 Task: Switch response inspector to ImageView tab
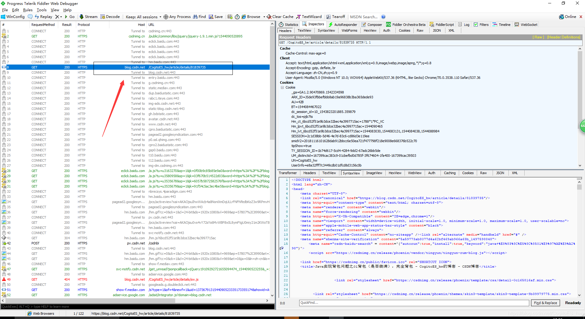point(374,173)
